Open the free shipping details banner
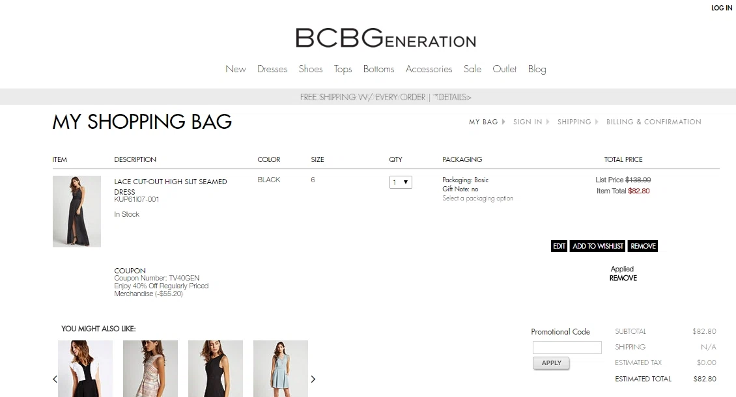This screenshot has height=397, width=736. point(386,97)
